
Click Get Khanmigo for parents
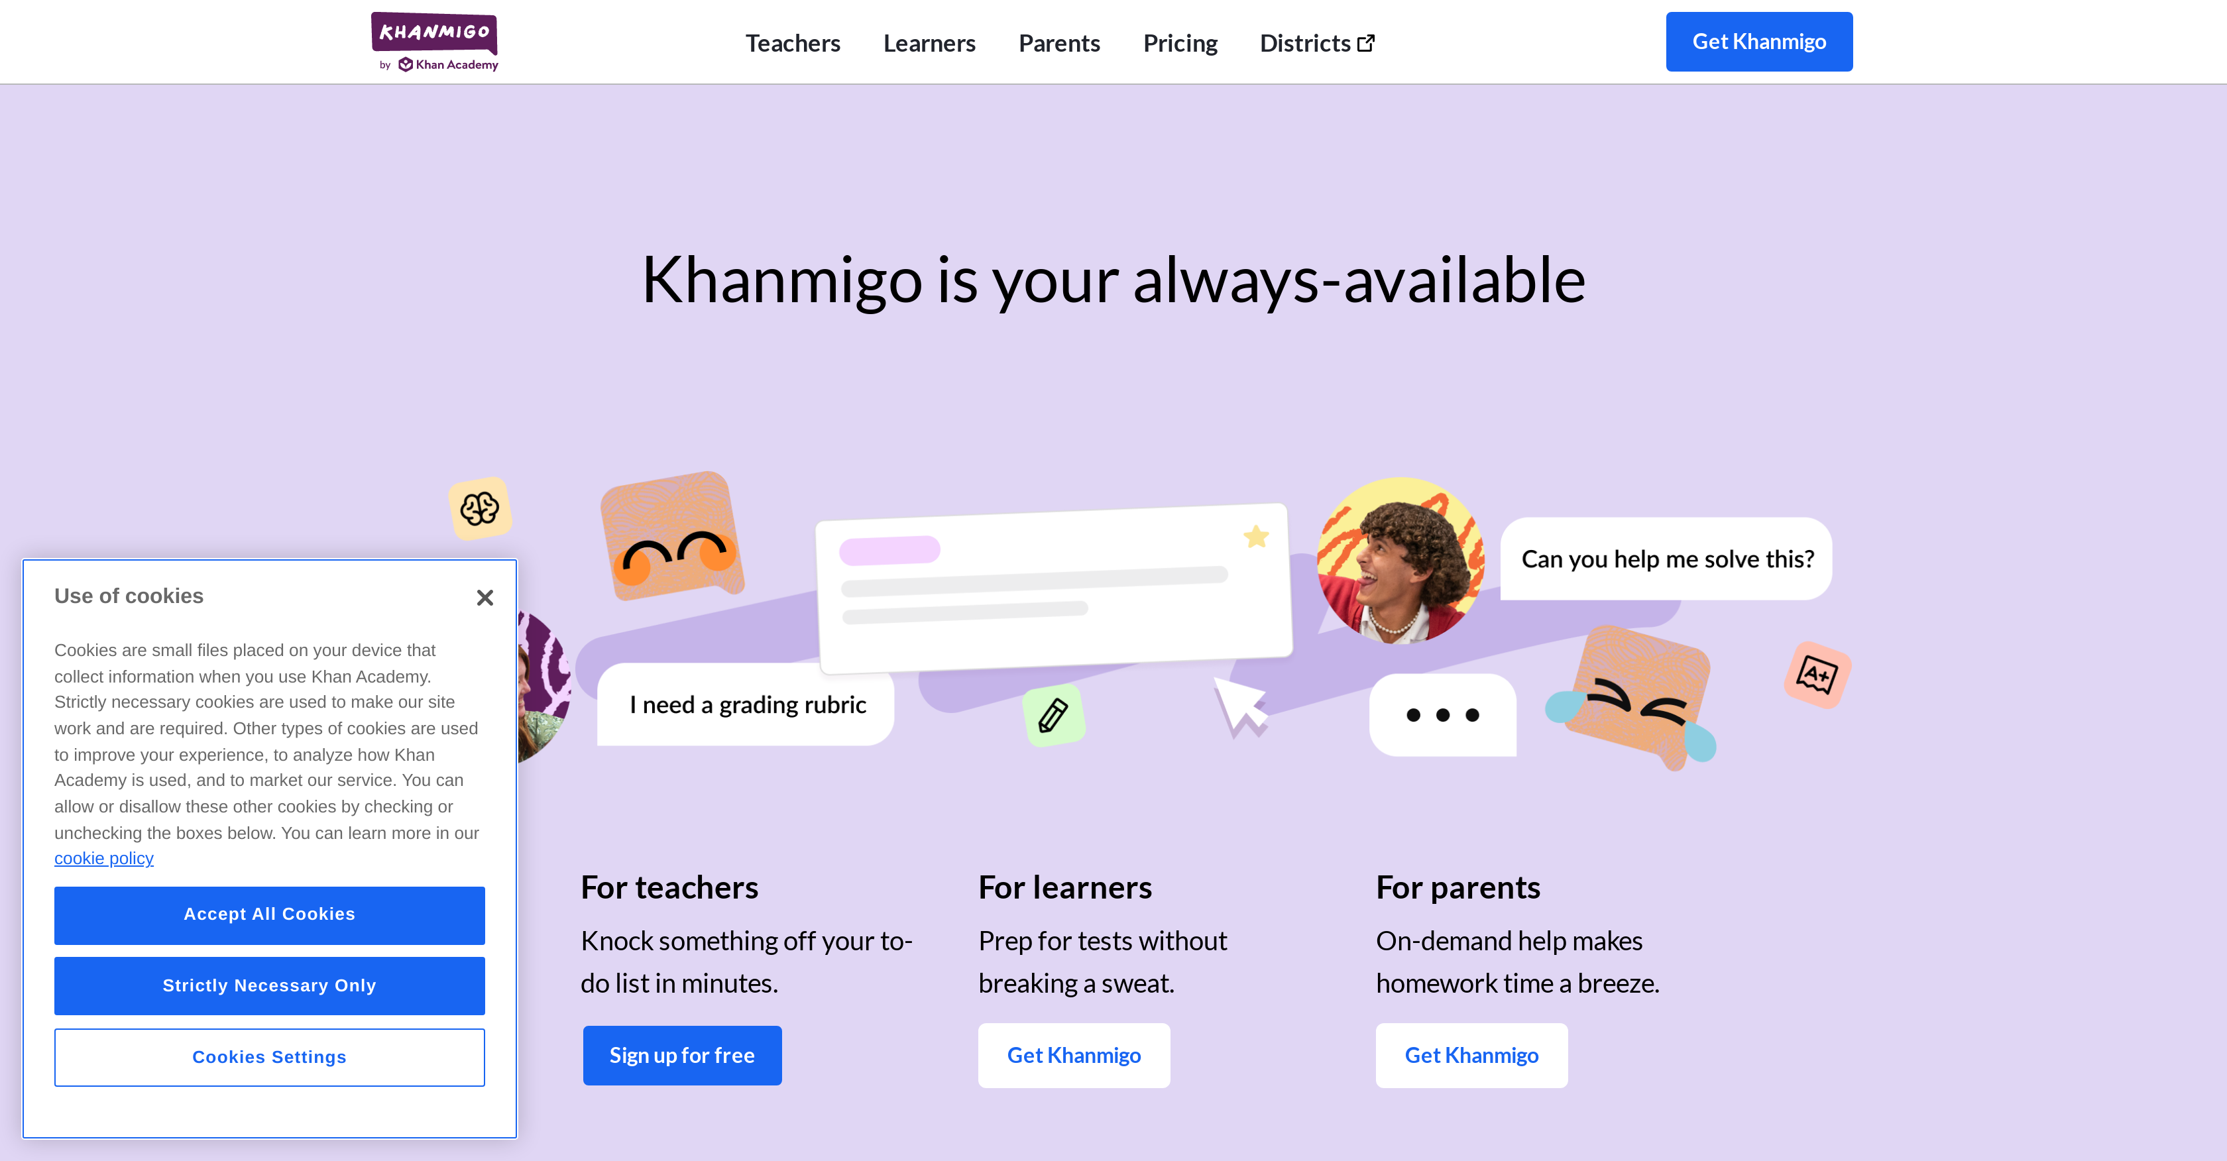pos(1471,1055)
